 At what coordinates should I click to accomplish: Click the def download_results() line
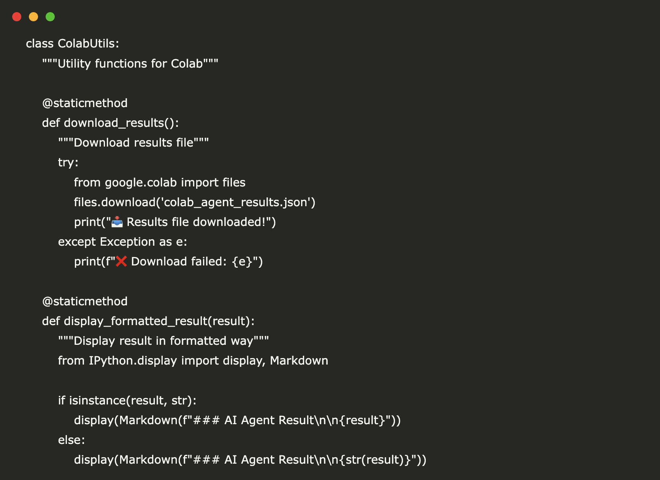point(110,123)
